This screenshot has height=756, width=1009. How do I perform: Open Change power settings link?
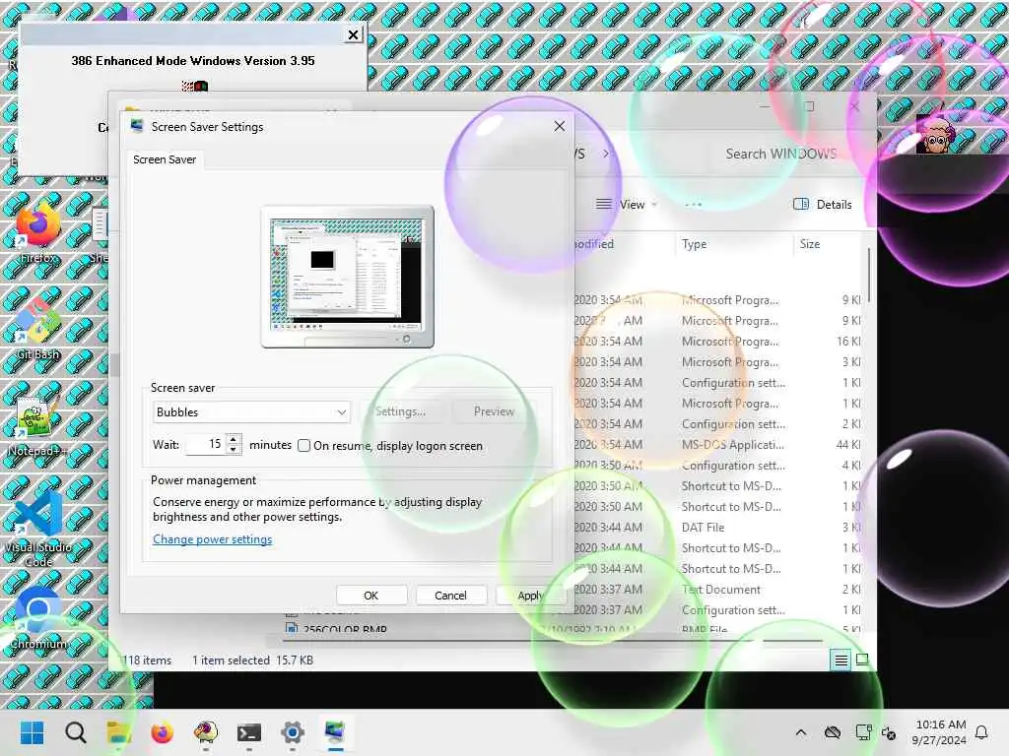[213, 539]
